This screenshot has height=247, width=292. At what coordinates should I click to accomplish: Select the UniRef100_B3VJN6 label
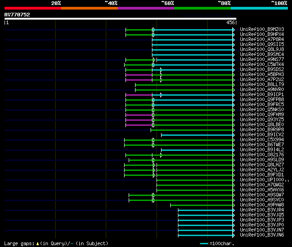click(x=262, y=235)
